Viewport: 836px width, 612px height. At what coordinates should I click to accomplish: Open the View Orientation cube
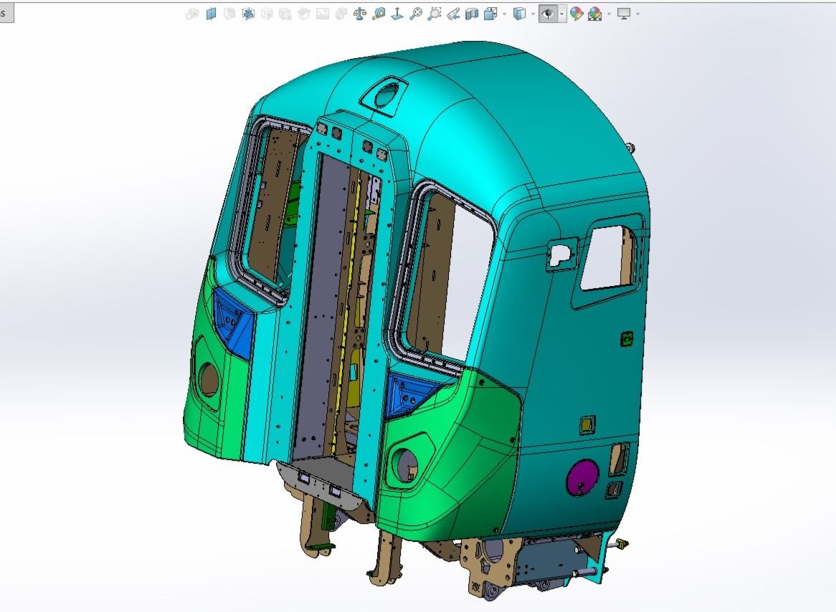(491, 14)
